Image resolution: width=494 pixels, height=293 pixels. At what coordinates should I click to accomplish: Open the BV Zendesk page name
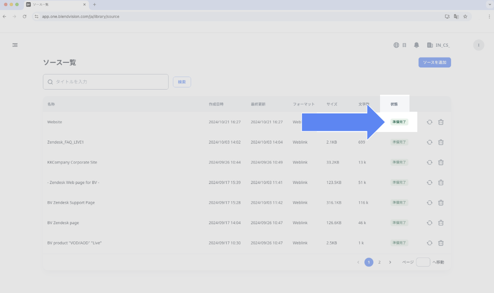[63, 223]
